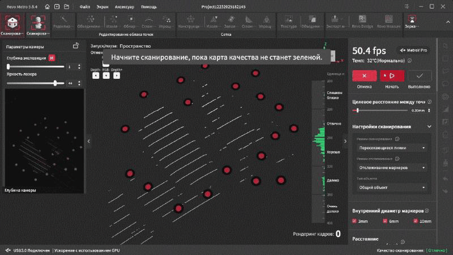Adjust laser brightness value stepper
The image size is (453, 255).
tap(79, 83)
